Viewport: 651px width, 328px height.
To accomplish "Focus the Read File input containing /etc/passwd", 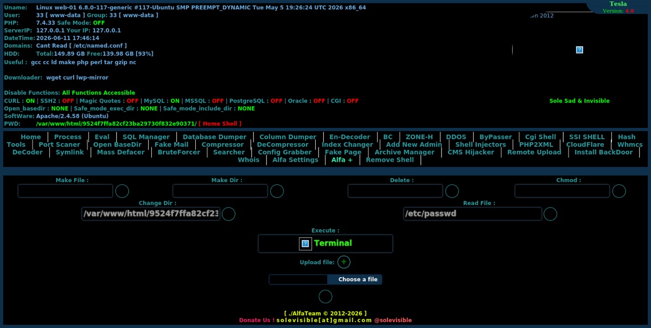I will click(x=473, y=214).
